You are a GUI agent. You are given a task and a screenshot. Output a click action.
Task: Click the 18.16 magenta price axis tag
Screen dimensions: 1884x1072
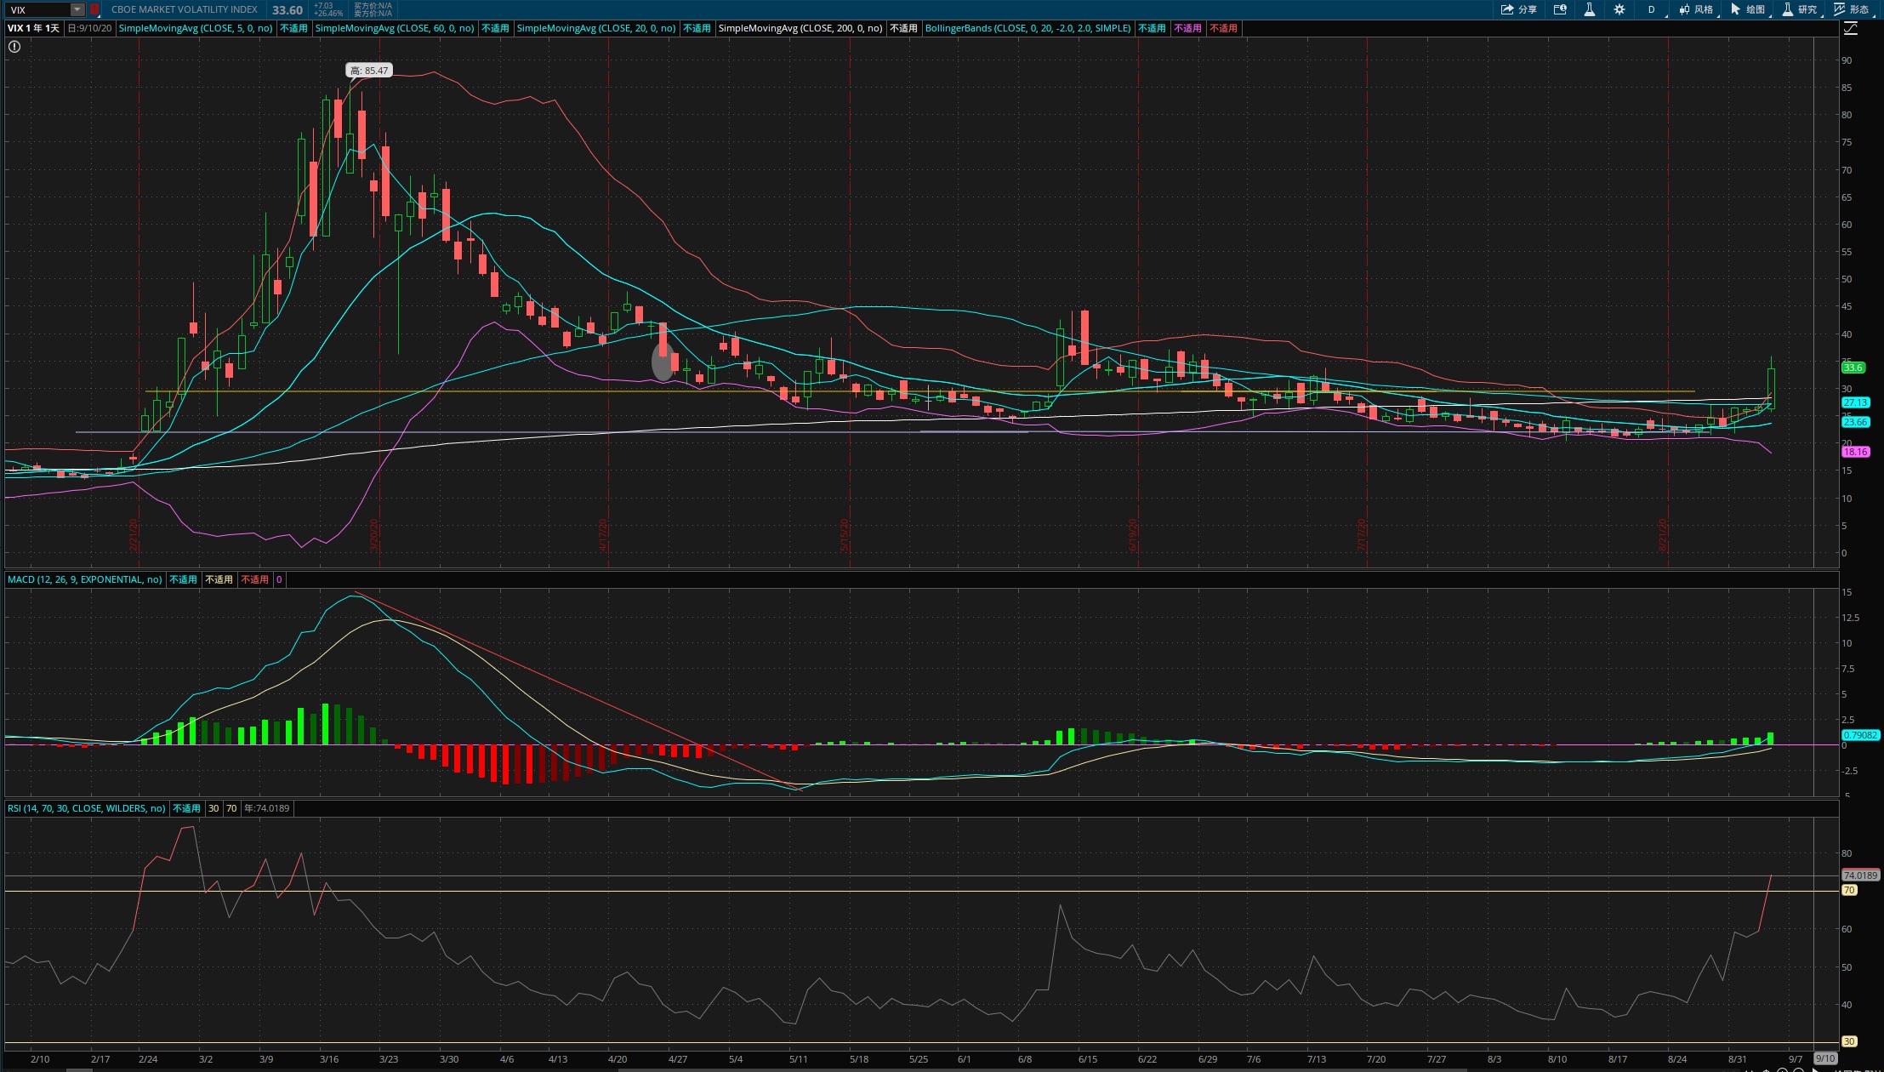[x=1856, y=452]
